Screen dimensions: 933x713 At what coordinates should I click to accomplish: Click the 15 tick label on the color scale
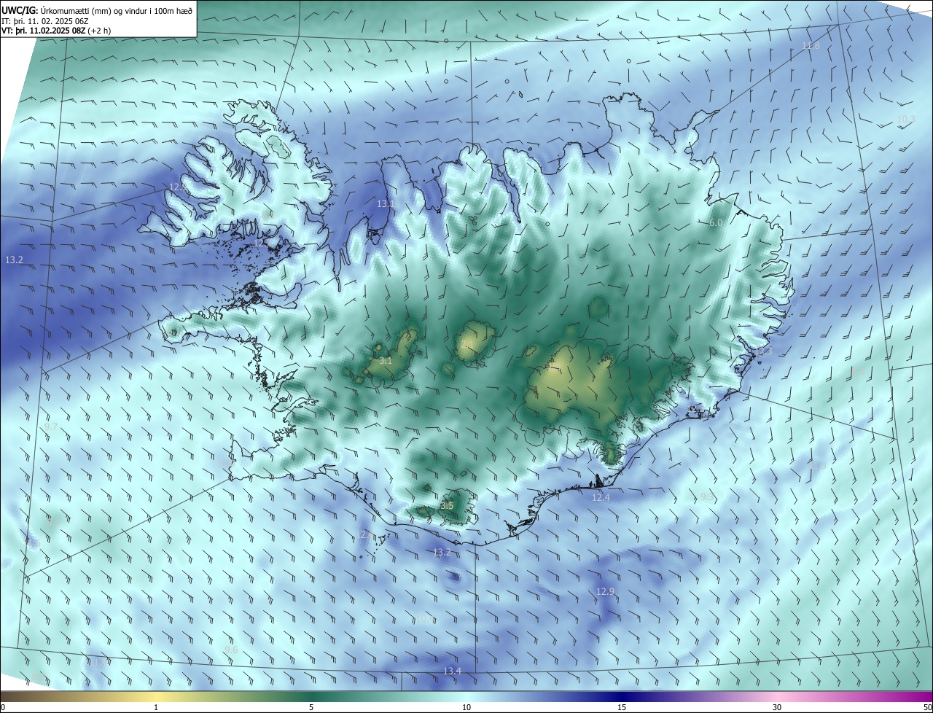click(x=622, y=707)
